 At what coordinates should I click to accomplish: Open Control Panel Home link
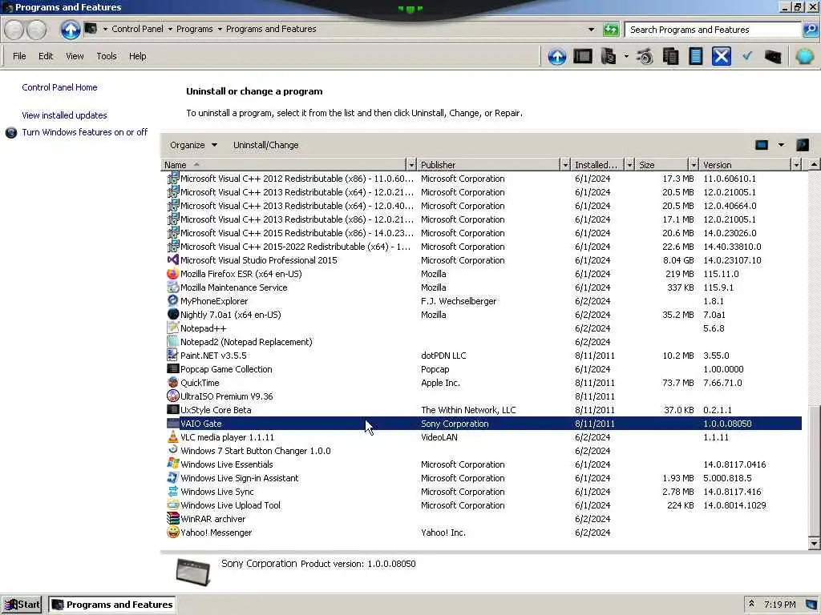(59, 87)
